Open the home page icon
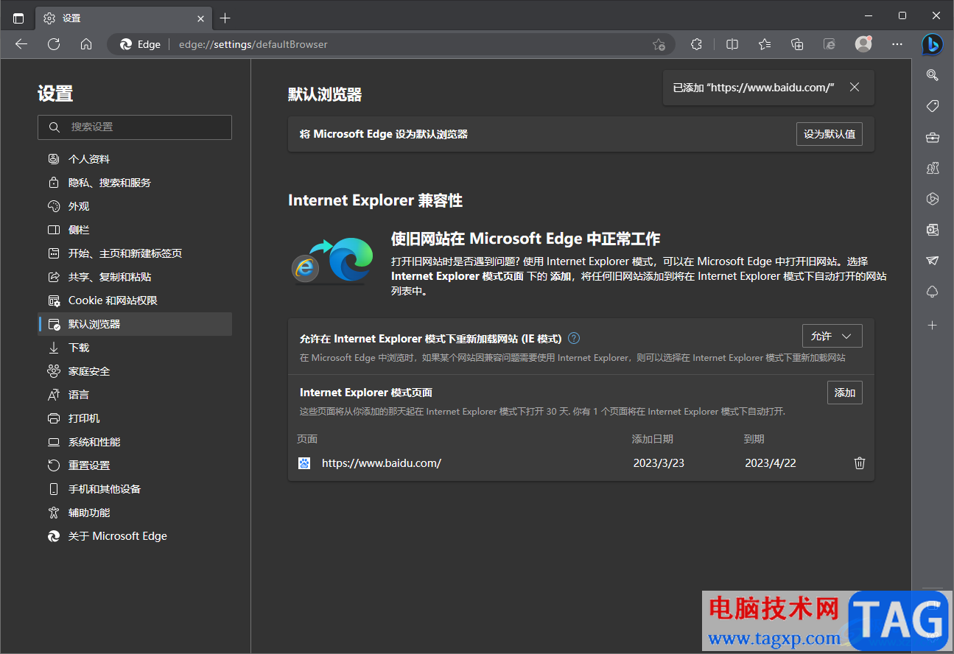 coord(86,44)
